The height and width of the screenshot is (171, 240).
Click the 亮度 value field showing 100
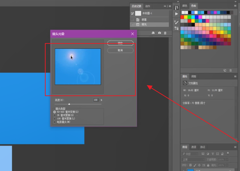click(96, 100)
